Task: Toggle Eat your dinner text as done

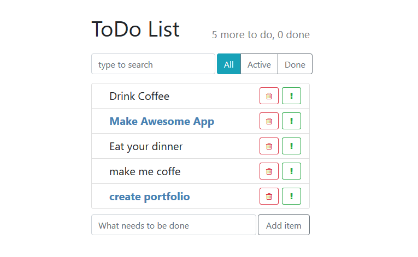Action: [146, 146]
